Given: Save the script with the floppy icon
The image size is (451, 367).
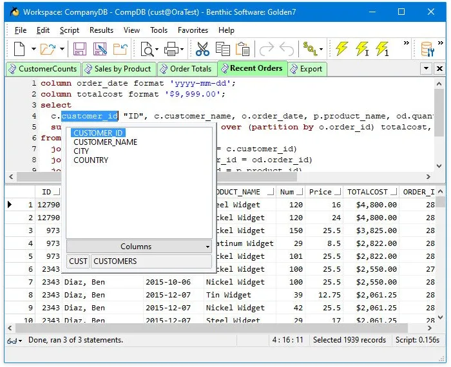Looking at the screenshot, I should 80,49.
